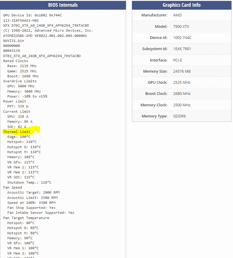Click the 00000000 line

(x=11, y=46)
